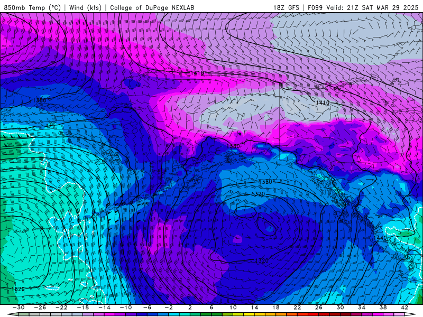Click the -22 color scale label

coord(61,307)
